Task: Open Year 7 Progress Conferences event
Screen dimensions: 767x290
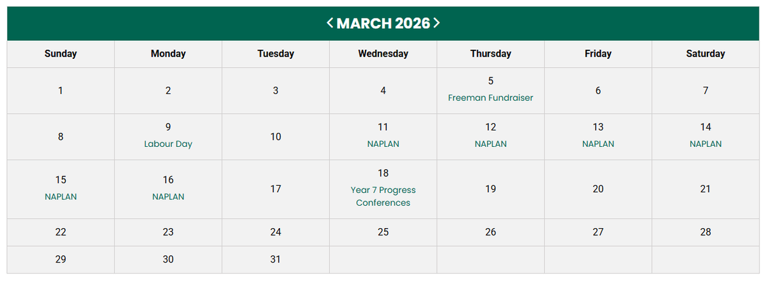Action: click(383, 196)
